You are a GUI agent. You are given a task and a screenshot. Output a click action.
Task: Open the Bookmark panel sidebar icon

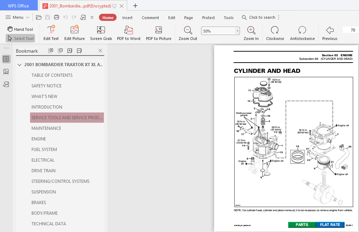pos(6,59)
